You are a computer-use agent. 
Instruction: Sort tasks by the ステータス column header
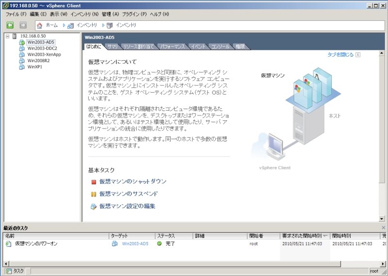pos(174,236)
